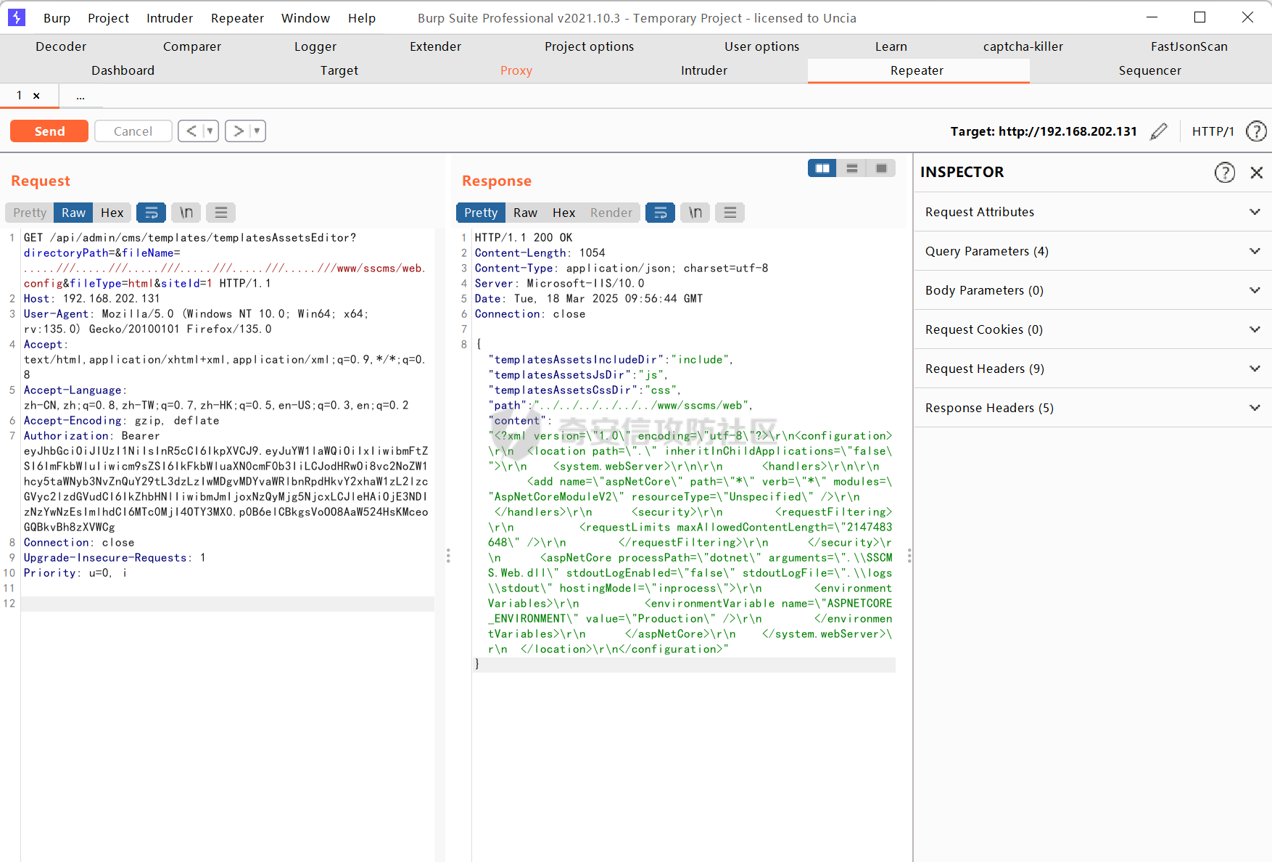
Task: Click splitter handle beside Inspector panel
Action: 909,556
